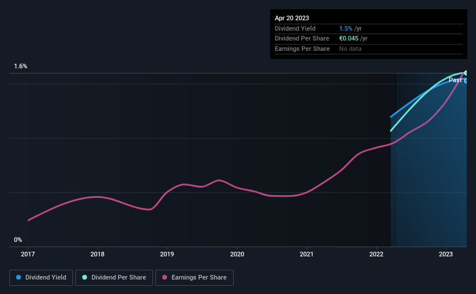Click the blue Dividend Yield endpoint marker
Viewport: 476px width, 294px height.
(466, 80)
